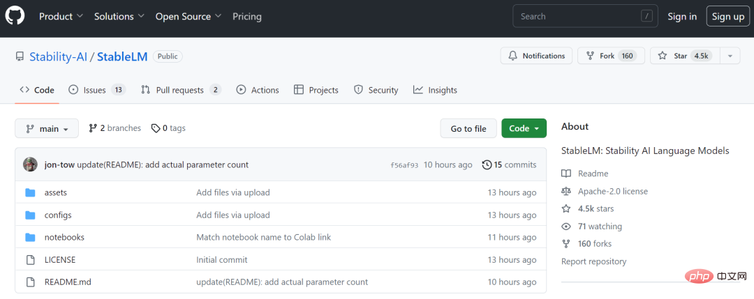This screenshot has height=299, width=754.
Task: Click the LICENSE file icon
Action: [x=30, y=260]
